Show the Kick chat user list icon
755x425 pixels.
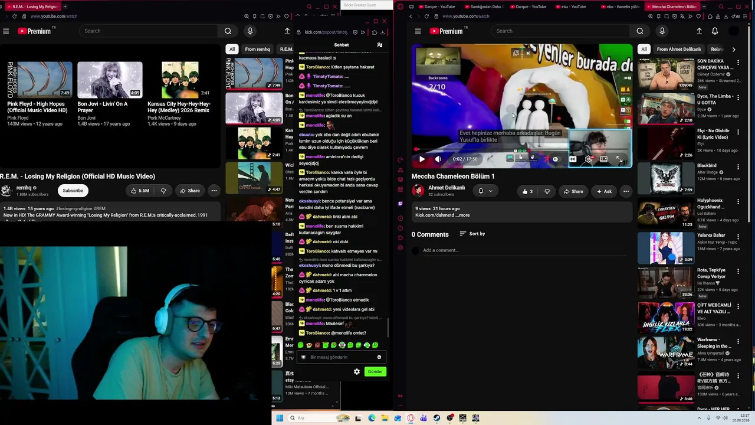tap(380, 45)
